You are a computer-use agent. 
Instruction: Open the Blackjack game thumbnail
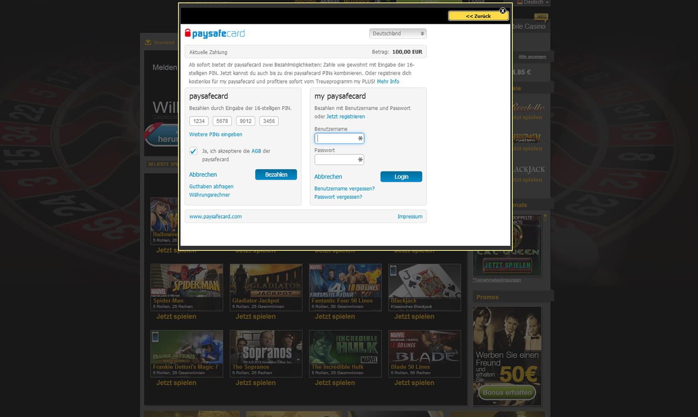click(425, 287)
